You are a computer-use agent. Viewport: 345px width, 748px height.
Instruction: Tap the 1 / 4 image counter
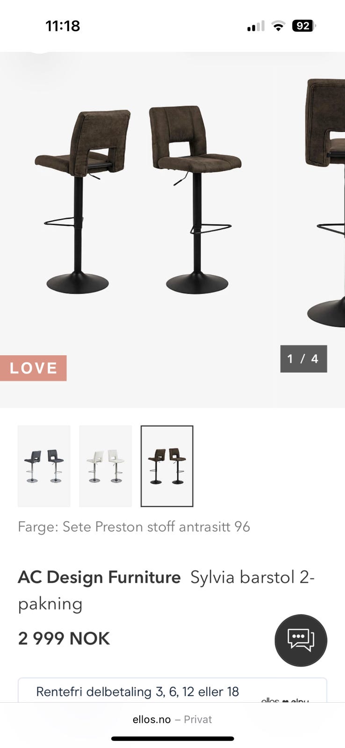pyautogui.click(x=303, y=359)
